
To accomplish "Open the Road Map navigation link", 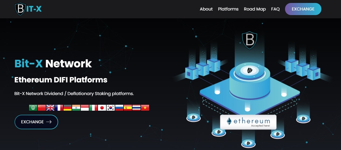I will click(255, 9).
